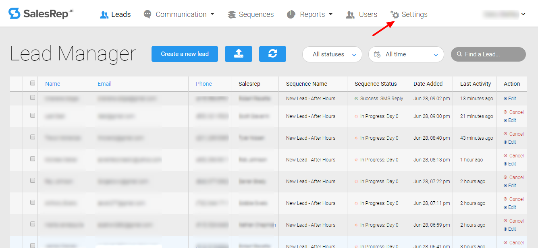Open the All statuses filter dropdown

(332, 54)
